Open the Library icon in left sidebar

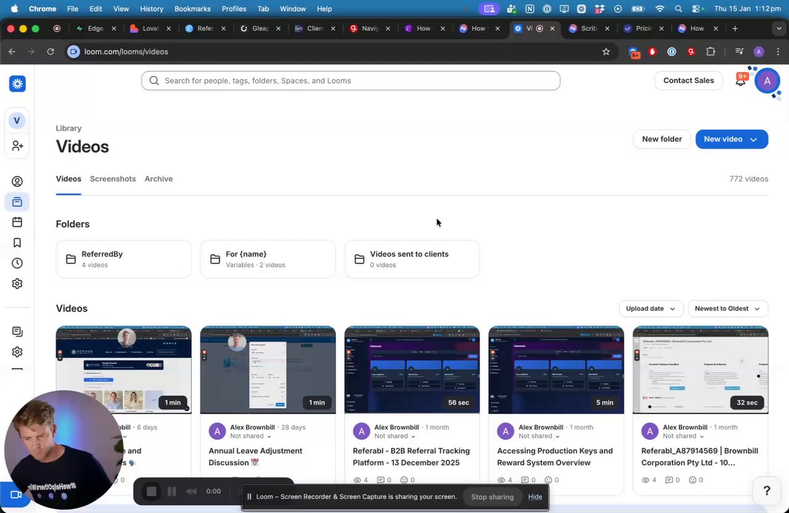pyautogui.click(x=17, y=202)
